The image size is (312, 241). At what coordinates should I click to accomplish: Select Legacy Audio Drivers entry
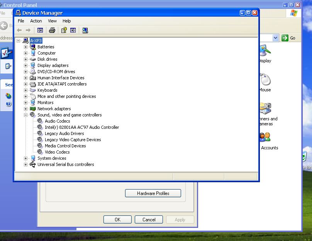[x=64, y=133]
